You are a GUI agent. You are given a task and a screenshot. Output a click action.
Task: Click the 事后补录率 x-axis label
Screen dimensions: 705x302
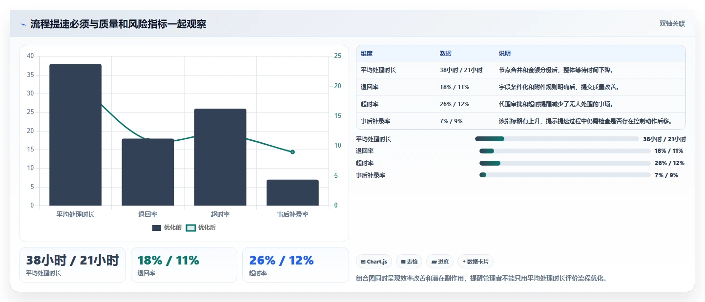(292, 214)
